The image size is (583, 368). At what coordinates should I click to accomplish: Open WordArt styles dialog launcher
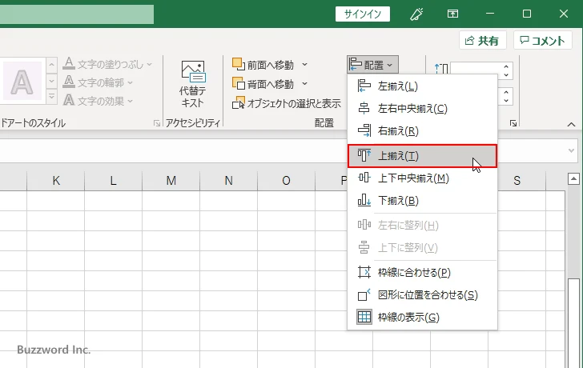157,123
